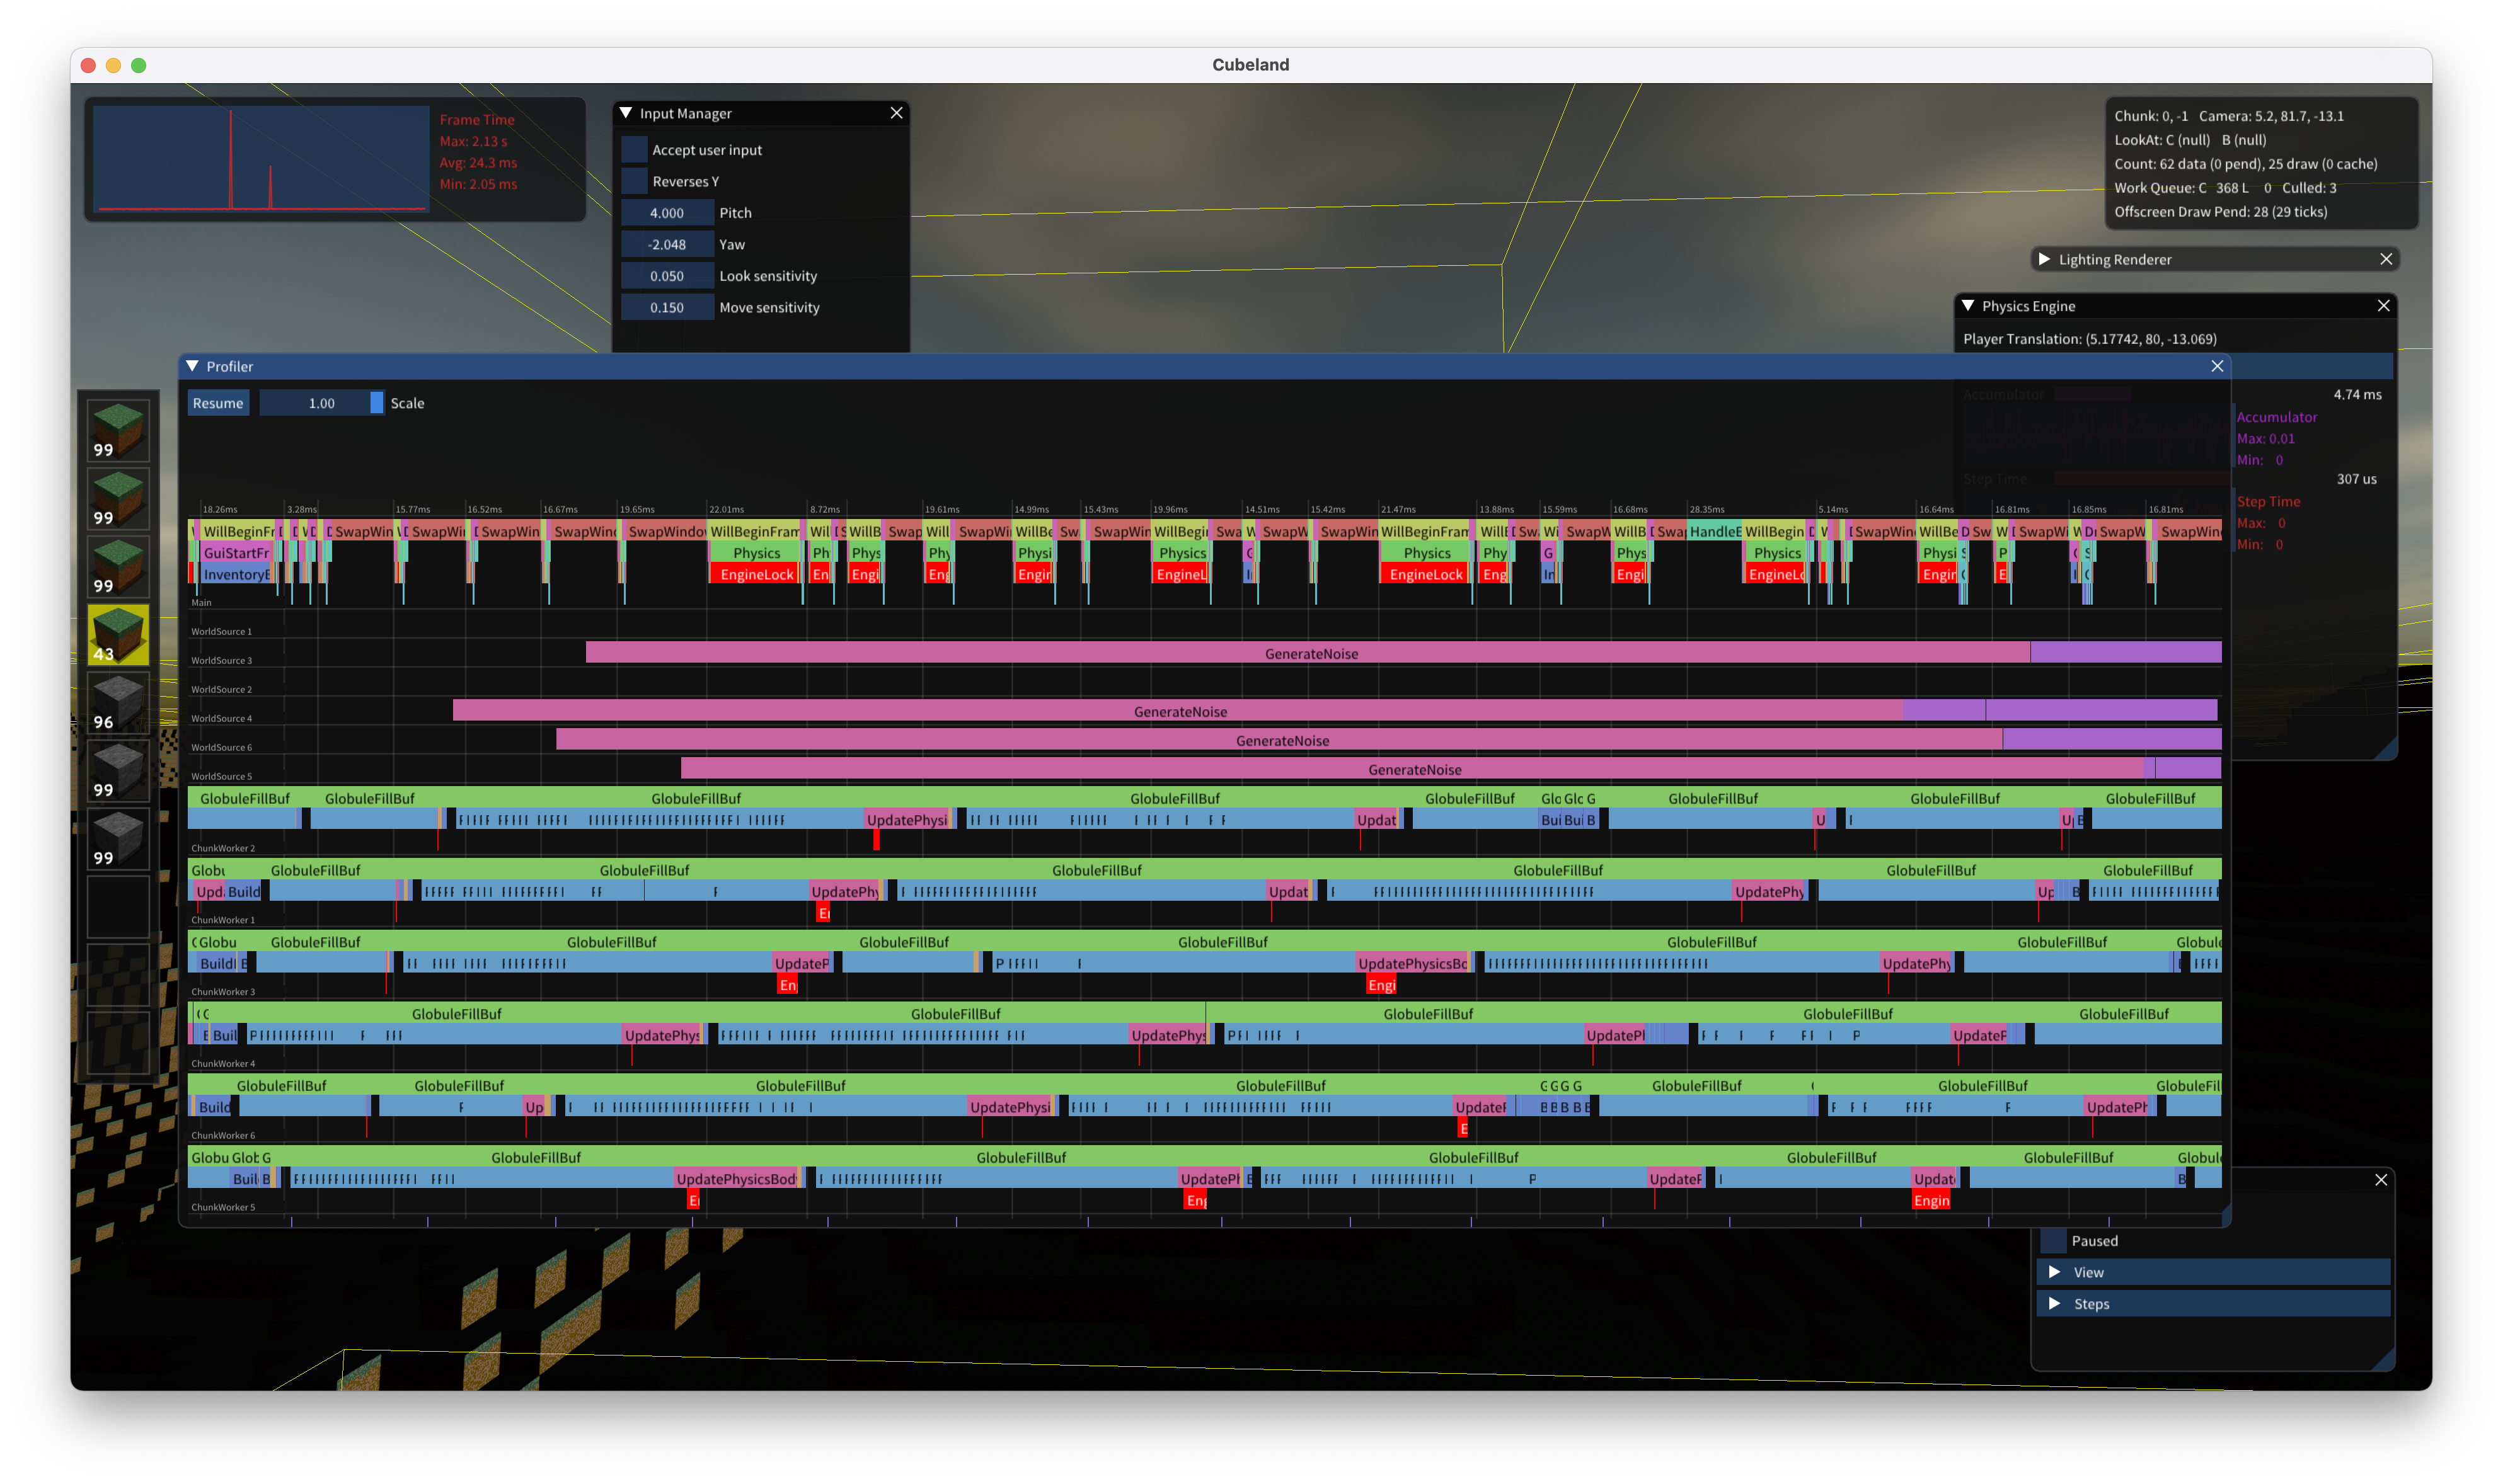Close the Profiler window
The image size is (2503, 1484).
point(2217,366)
